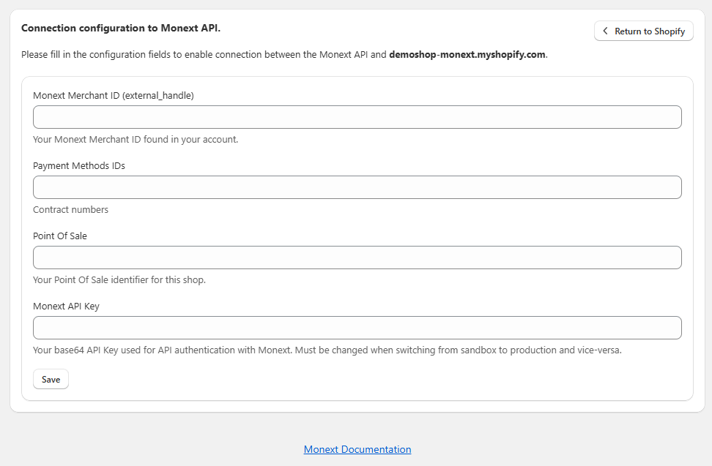
Task: Click the Return to Shopify button
Action: click(643, 31)
